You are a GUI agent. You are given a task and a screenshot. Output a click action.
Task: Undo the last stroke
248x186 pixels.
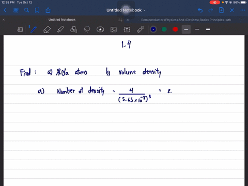200,10
